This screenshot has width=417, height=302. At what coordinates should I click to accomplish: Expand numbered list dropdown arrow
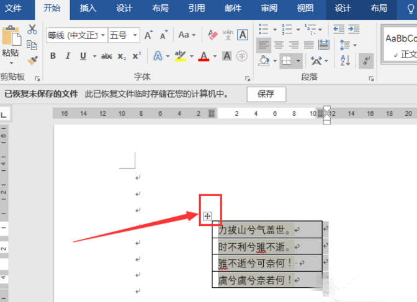[x=298, y=30]
